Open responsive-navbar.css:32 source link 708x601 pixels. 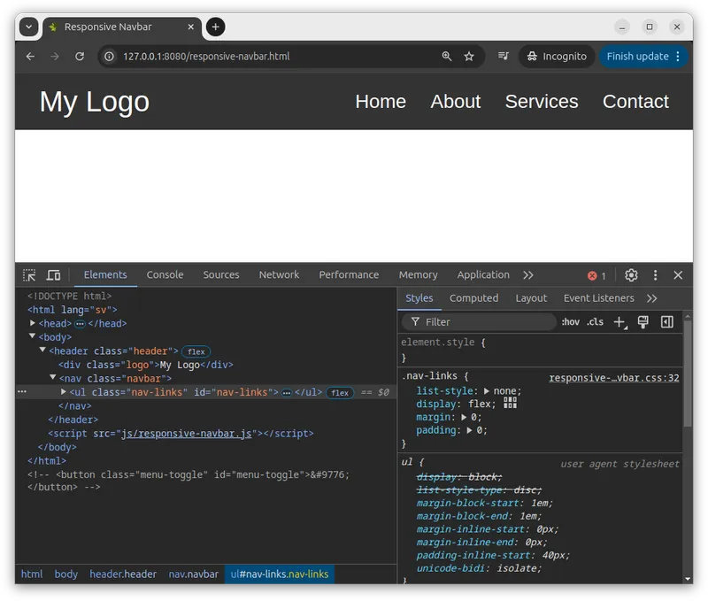(x=613, y=378)
